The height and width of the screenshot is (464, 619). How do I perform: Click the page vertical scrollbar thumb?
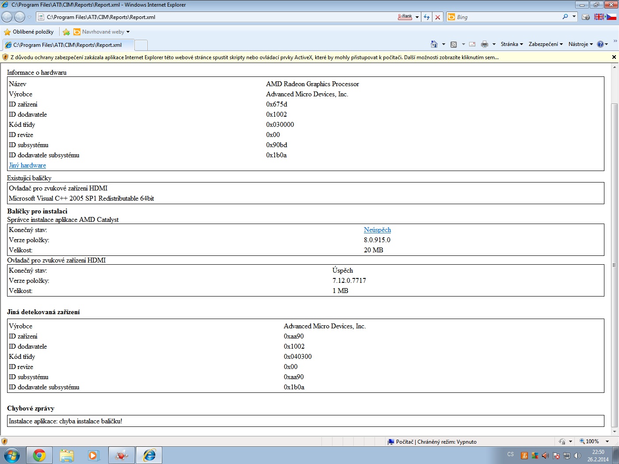[x=614, y=265]
